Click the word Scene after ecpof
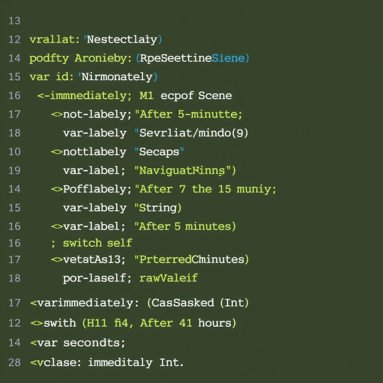 215,95
